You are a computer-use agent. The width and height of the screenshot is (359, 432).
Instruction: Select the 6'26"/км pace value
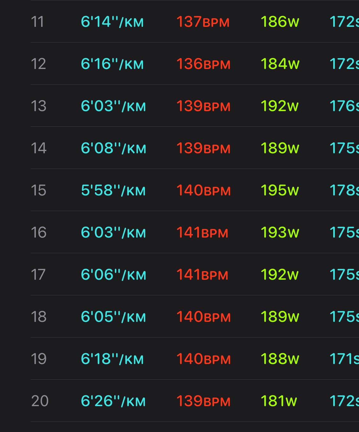(x=113, y=401)
